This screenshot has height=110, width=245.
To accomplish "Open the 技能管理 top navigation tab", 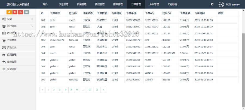I will click(x=82, y=4).
